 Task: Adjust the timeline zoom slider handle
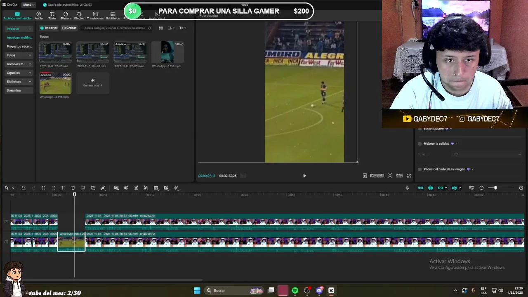tap(495, 188)
